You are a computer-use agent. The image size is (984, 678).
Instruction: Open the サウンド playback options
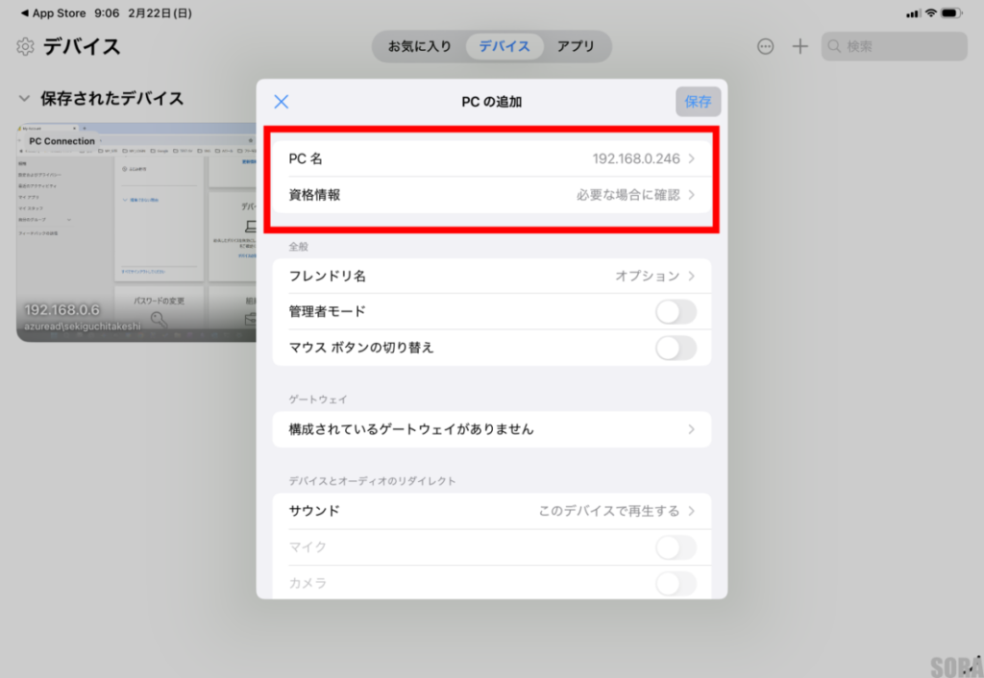[x=491, y=511]
